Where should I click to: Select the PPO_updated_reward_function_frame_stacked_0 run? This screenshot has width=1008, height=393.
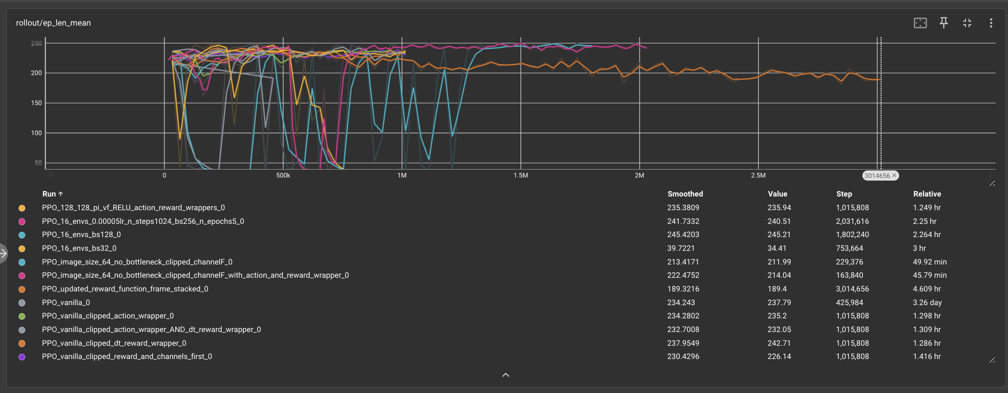[125, 289]
